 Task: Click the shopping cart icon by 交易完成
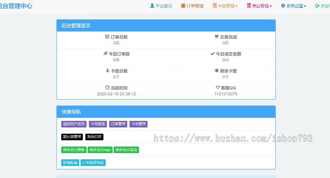pos(217,37)
